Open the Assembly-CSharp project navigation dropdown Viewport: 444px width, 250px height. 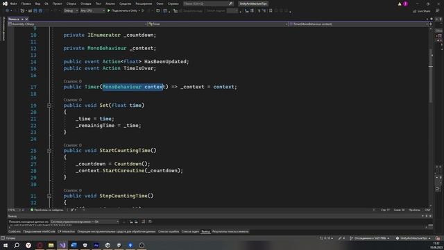pyautogui.click(x=77, y=24)
